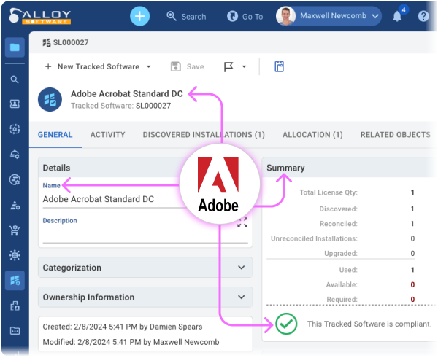Image resolution: width=438 pixels, height=358 pixels.
Task: Open the ticket icon in sidebar
Action: click(15, 104)
